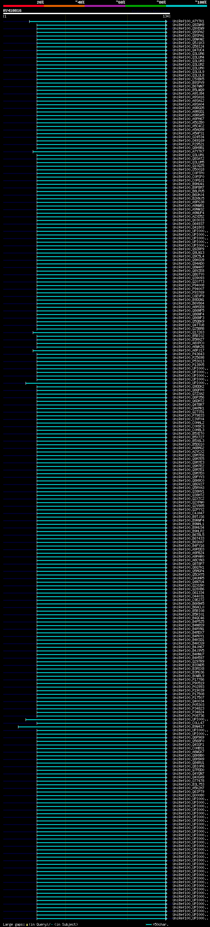
Task: Click the UniRef100_Q9DDK2 label
Action: coord(188,387)
